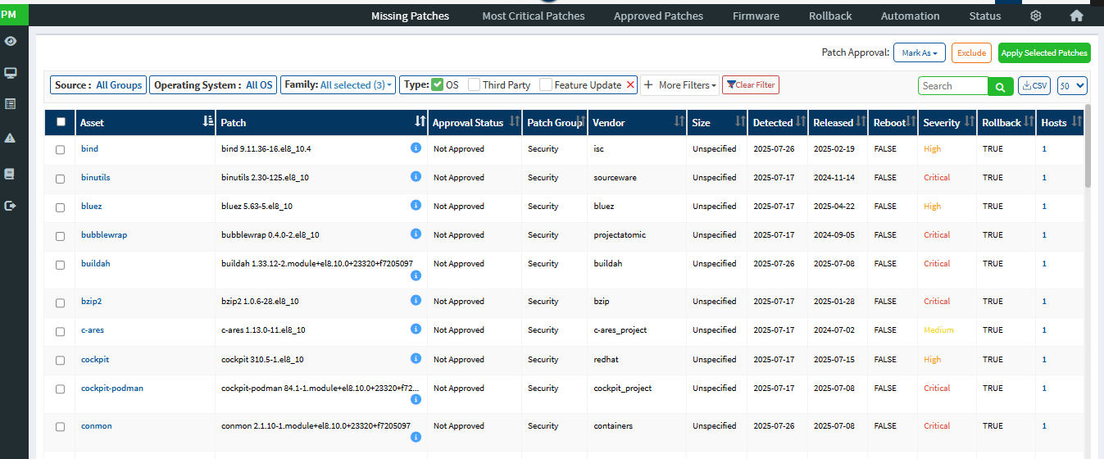Screen dimensions: 1104x459
Task: Check the bluez row checkbox
Action: click(x=60, y=207)
